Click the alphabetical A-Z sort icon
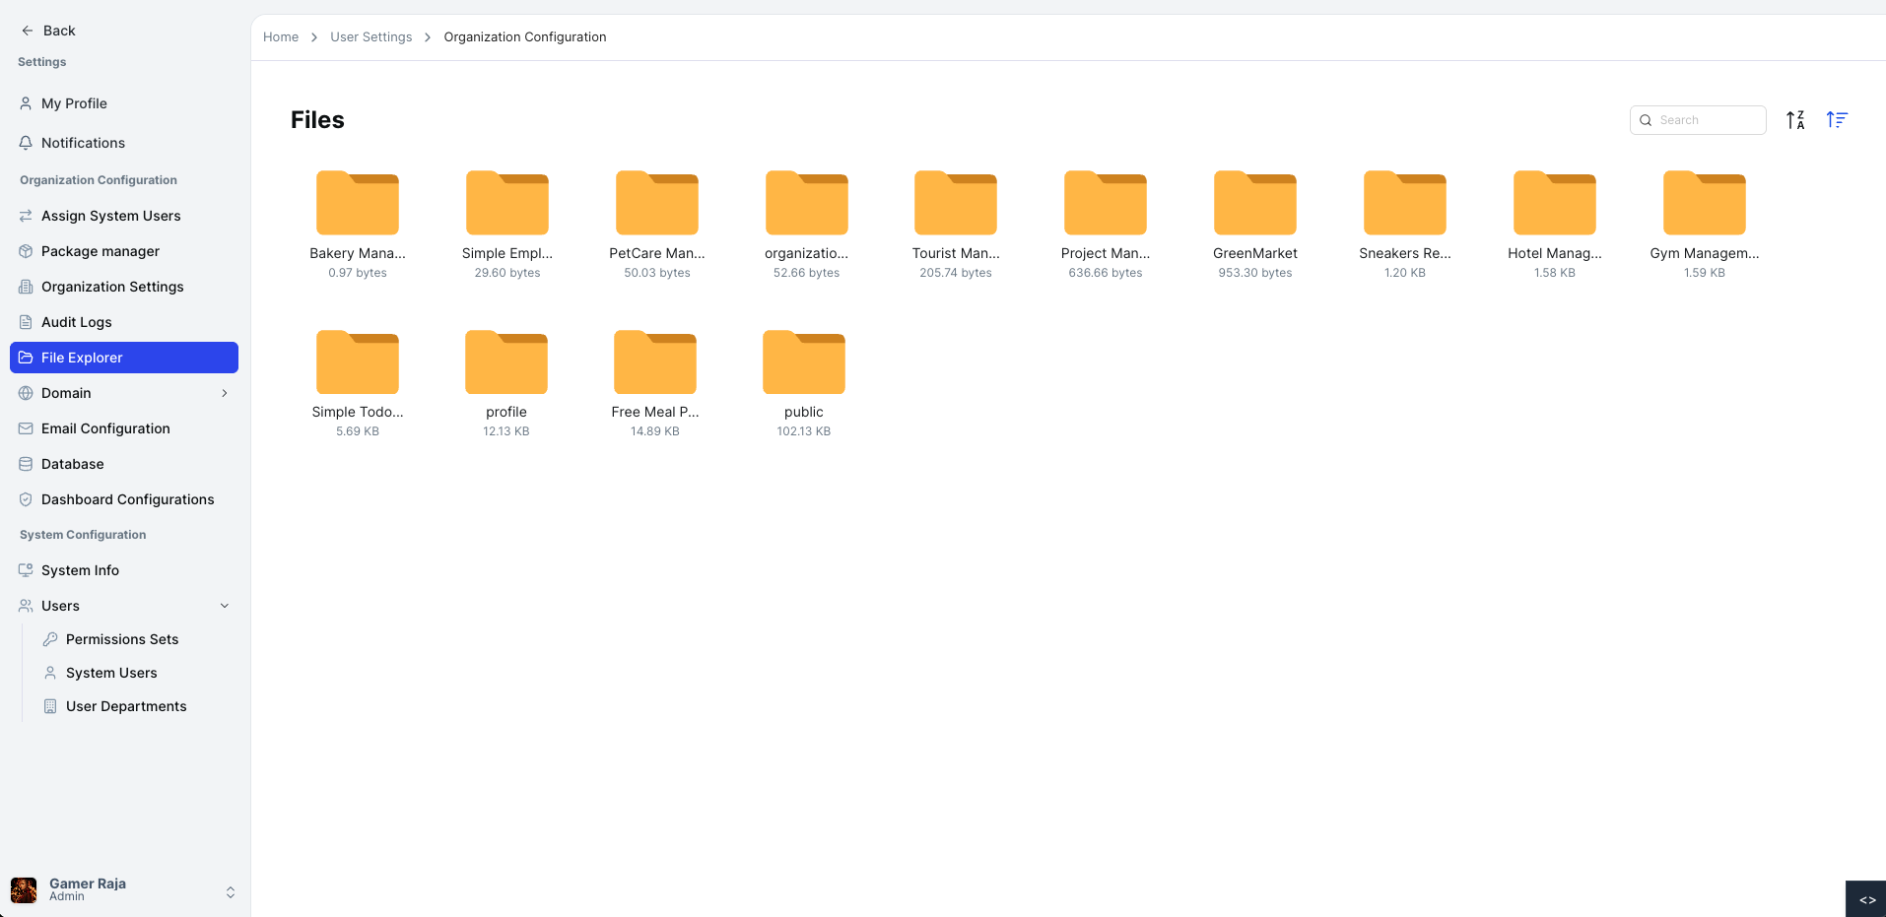This screenshot has width=1886, height=917. 1795,119
